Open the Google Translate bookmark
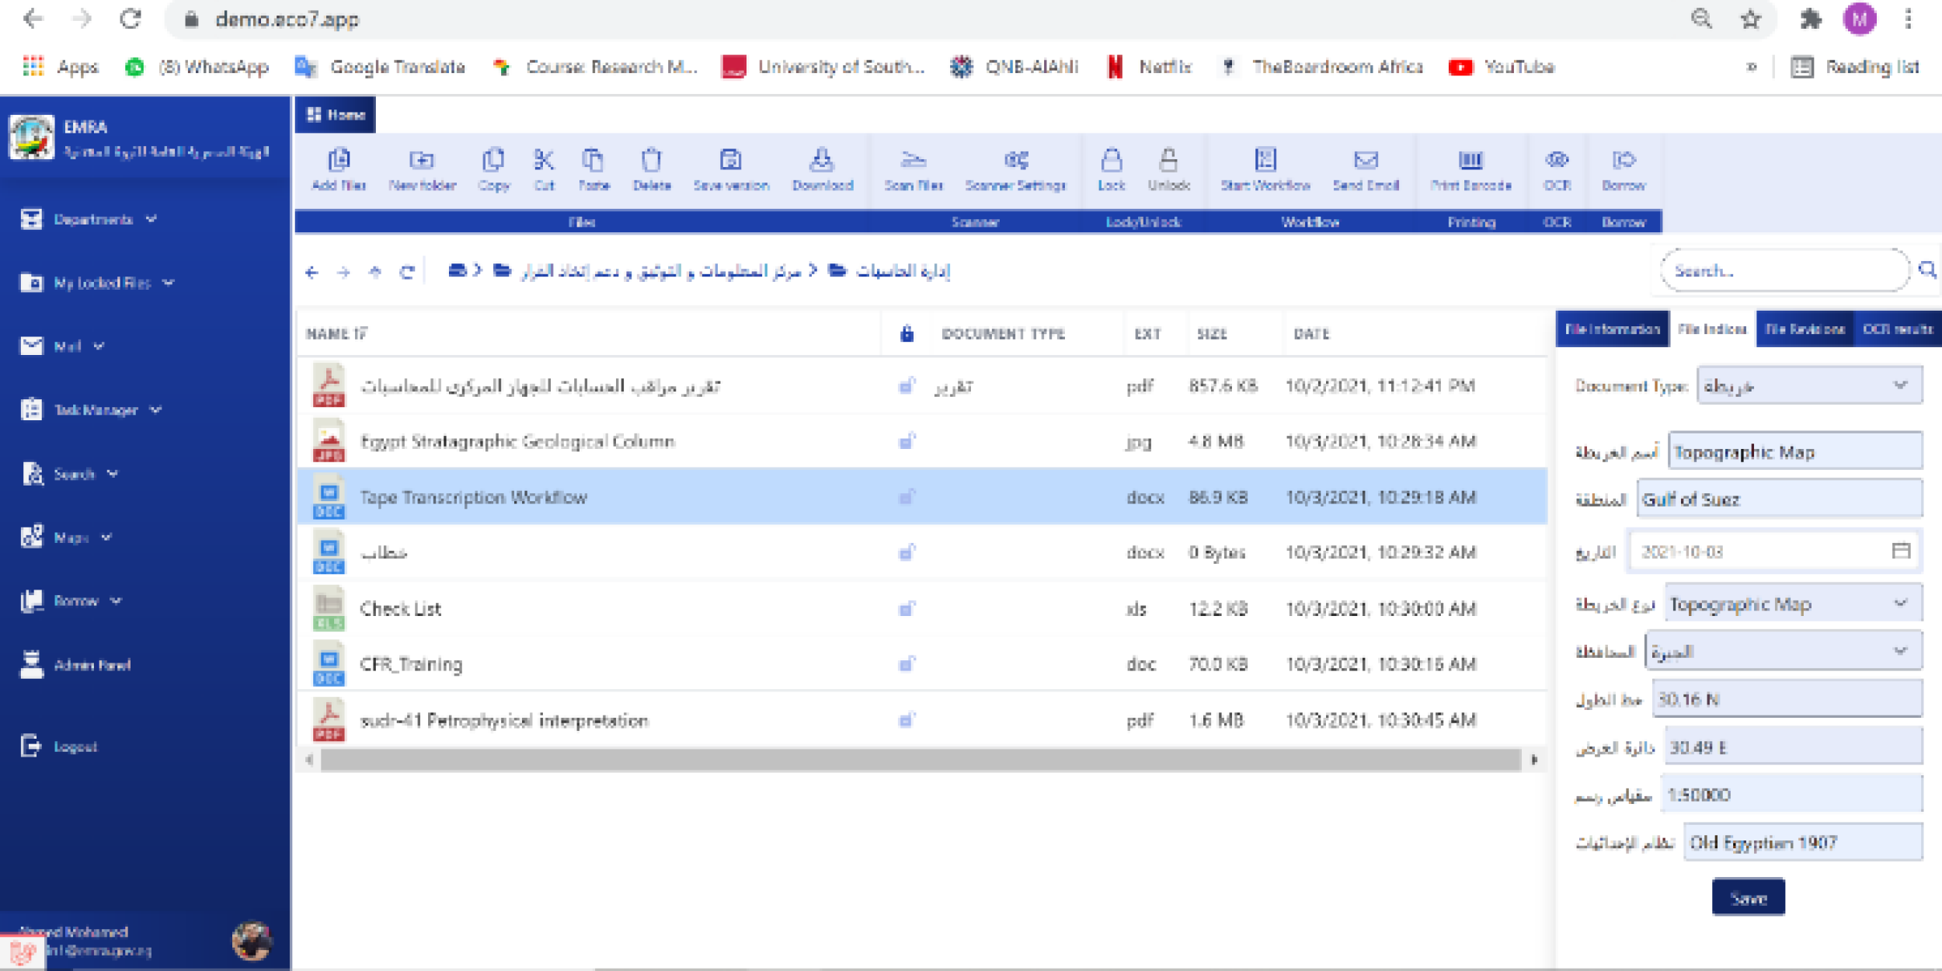This screenshot has height=971, width=1942. tap(381, 67)
